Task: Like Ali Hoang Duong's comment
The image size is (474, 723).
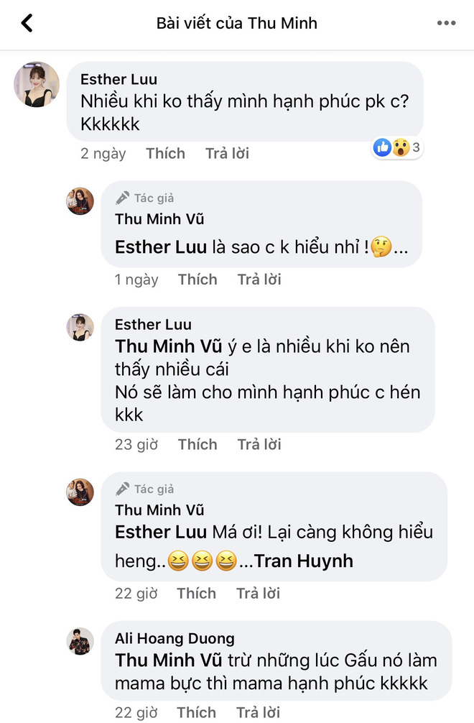Action: pyautogui.click(x=197, y=712)
